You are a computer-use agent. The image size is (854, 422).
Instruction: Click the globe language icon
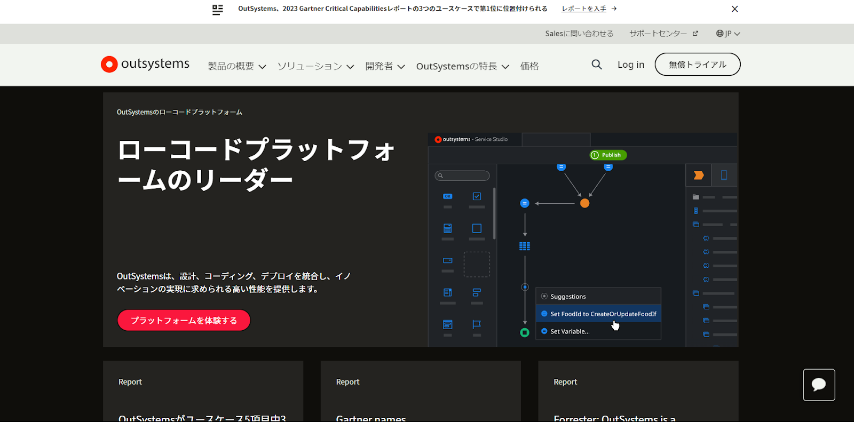[x=720, y=34]
